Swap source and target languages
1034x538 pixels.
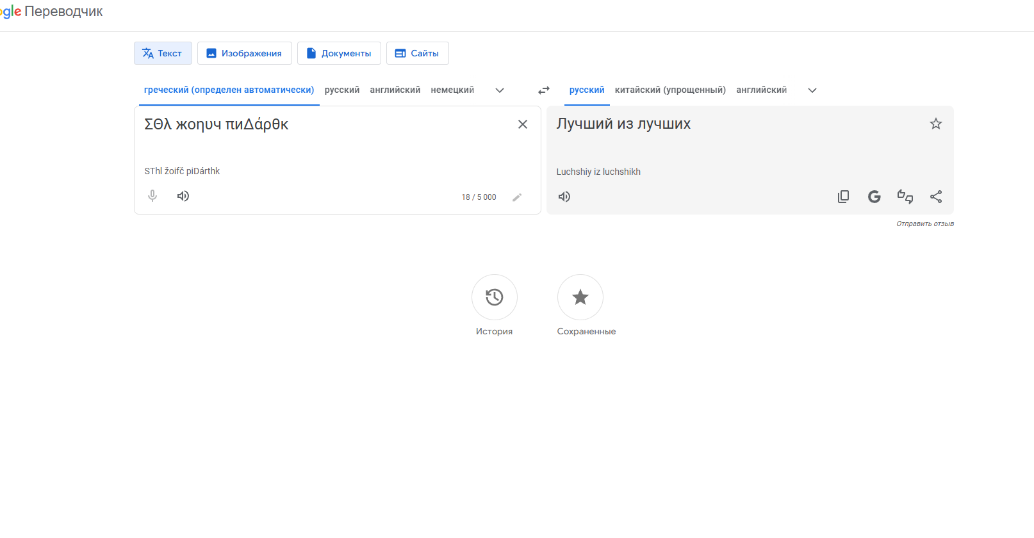(544, 90)
